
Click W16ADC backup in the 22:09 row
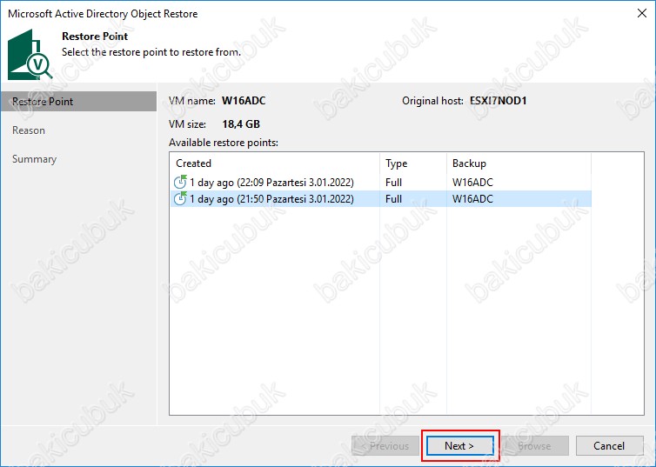coord(472,183)
